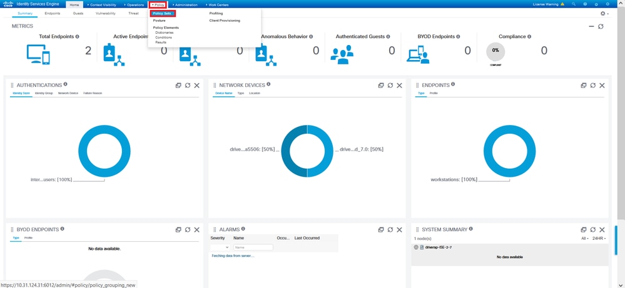Click the Authenticated Guests people icon

coord(342,54)
